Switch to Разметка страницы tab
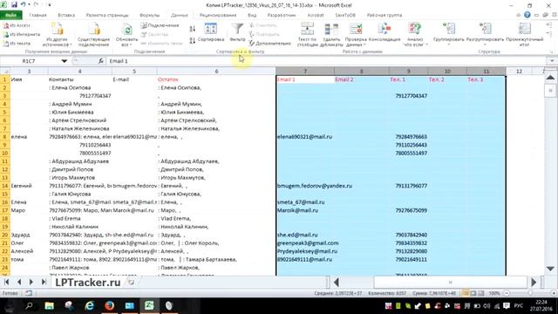The height and width of the screenshot is (314, 558). [x=107, y=16]
